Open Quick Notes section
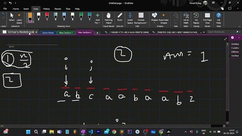The image size is (242, 136). pos(48,32)
